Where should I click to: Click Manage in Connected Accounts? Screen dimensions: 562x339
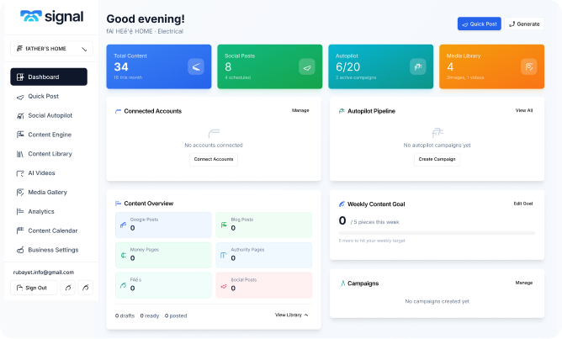point(300,110)
